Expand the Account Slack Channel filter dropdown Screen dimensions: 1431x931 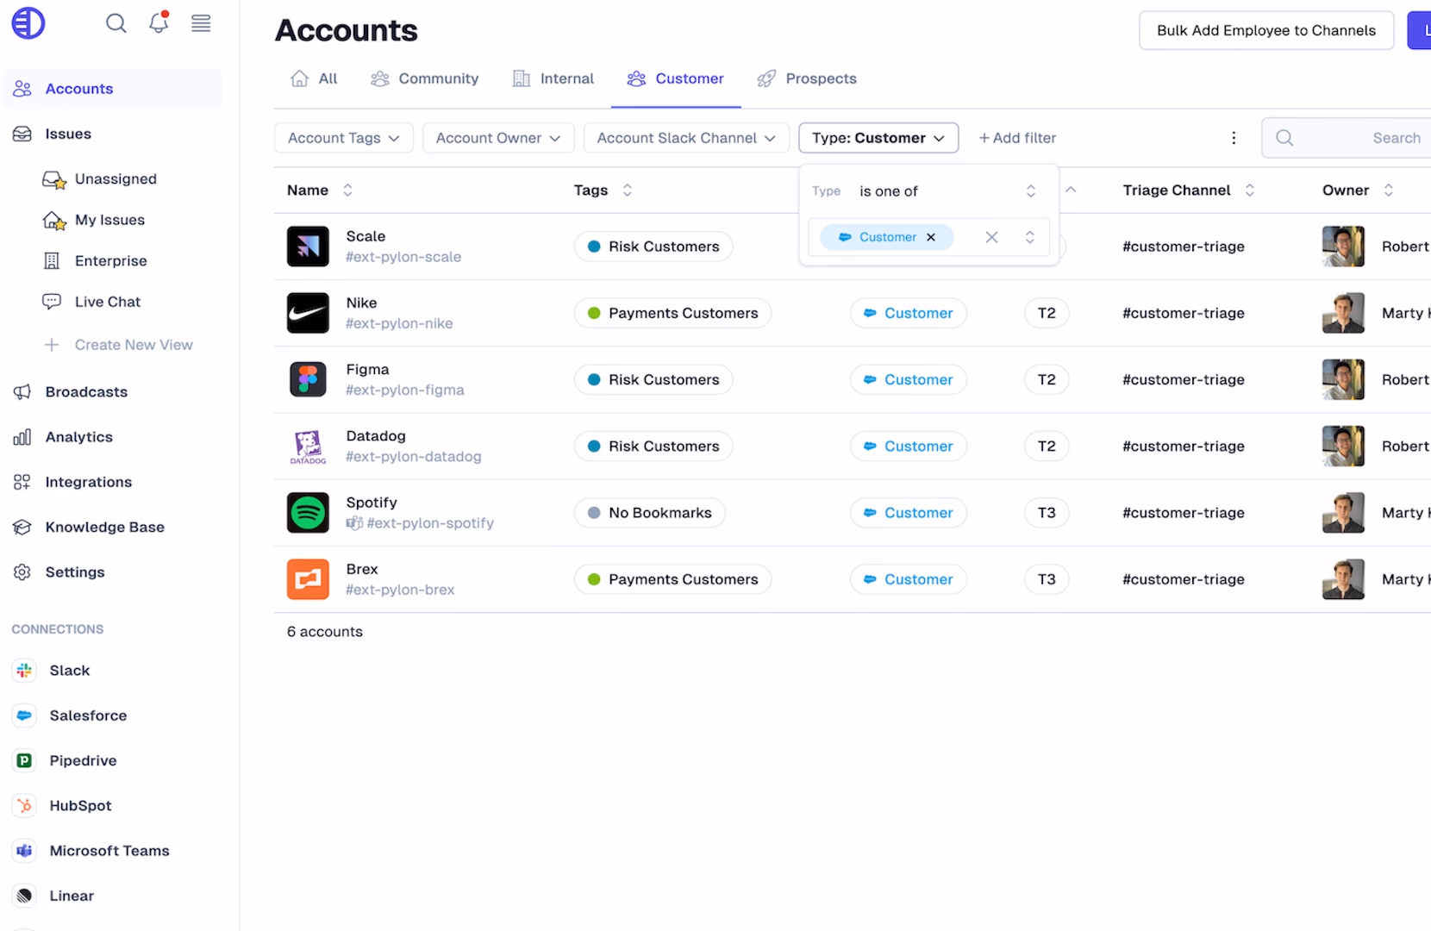686,138
